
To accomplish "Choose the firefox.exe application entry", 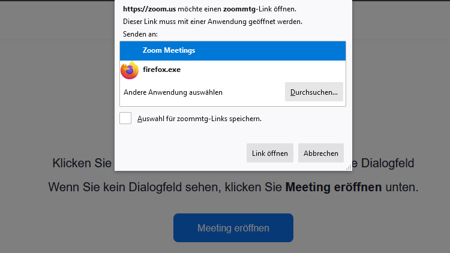I will point(161,70).
